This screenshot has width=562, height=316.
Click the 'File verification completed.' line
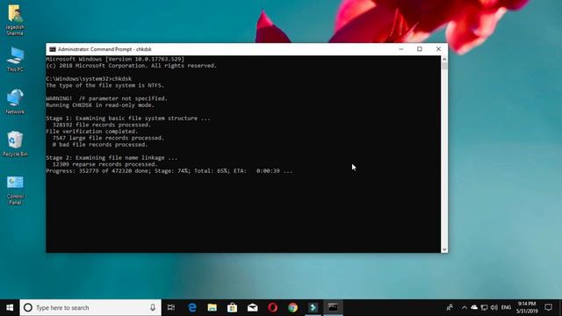click(x=91, y=132)
